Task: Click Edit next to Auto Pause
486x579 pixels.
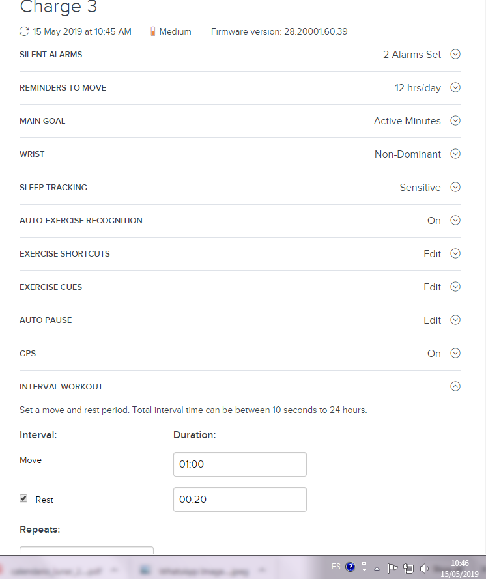Action: pyautogui.click(x=433, y=320)
